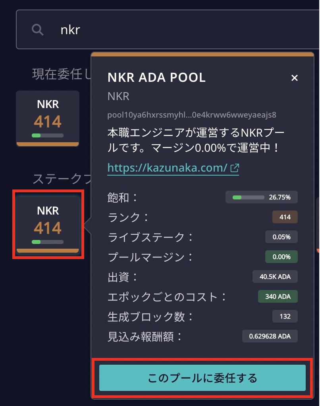The image size is (320, 406).
Task: Close the NKR ADA POOL popup
Action: (294, 78)
